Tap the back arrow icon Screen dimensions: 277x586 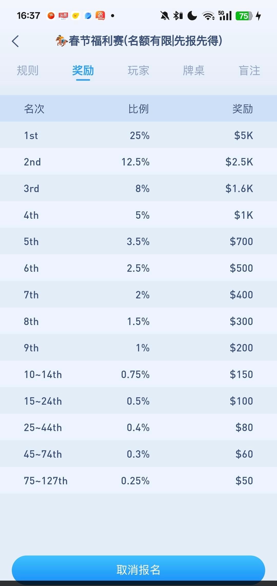(15, 41)
